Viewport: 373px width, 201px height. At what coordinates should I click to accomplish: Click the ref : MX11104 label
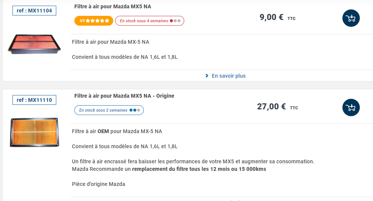pyautogui.click(x=34, y=11)
